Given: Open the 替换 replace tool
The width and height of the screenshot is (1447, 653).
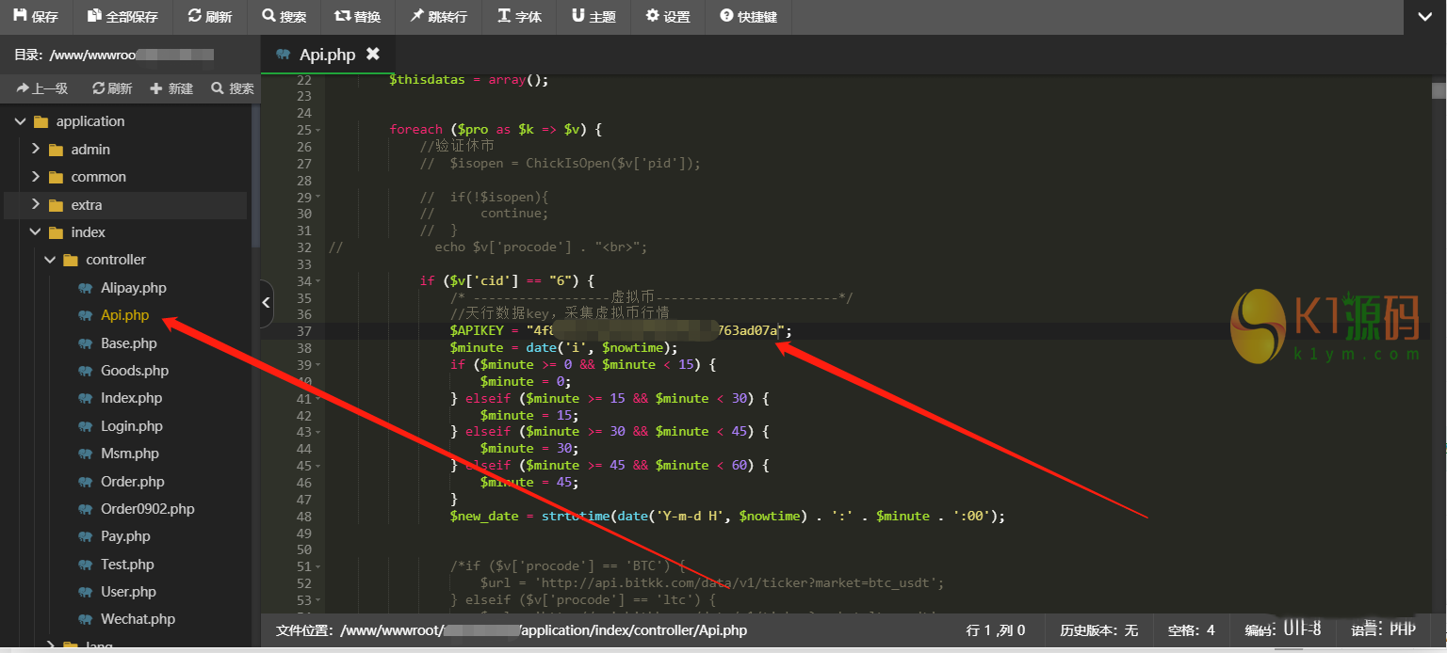Looking at the screenshot, I should coord(342,16).
